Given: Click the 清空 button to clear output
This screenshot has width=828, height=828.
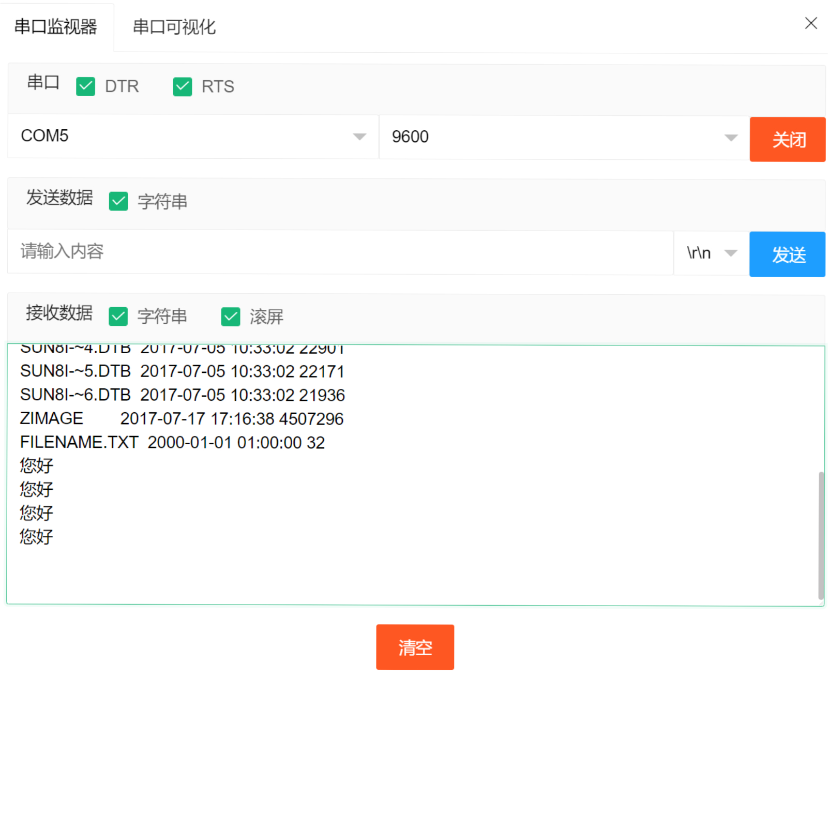Looking at the screenshot, I should pyautogui.click(x=415, y=647).
